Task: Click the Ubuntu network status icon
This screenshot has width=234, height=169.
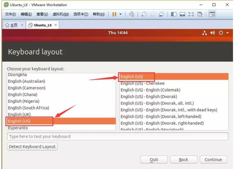Action: (x=204, y=33)
